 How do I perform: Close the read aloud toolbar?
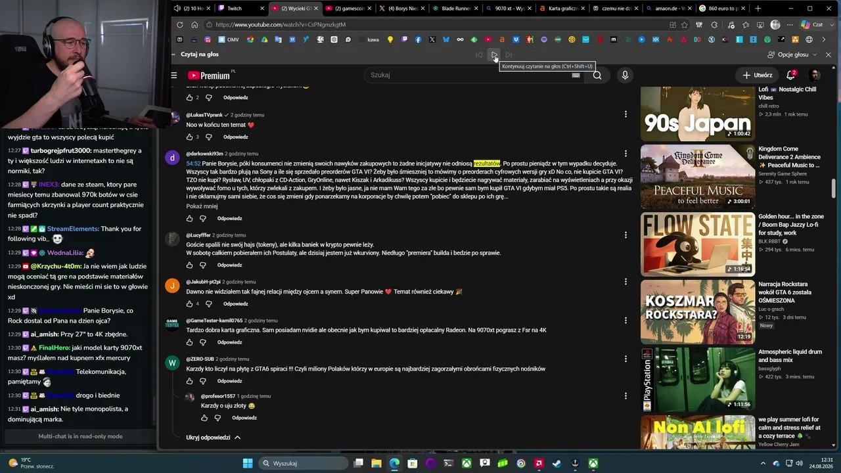(x=828, y=55)
